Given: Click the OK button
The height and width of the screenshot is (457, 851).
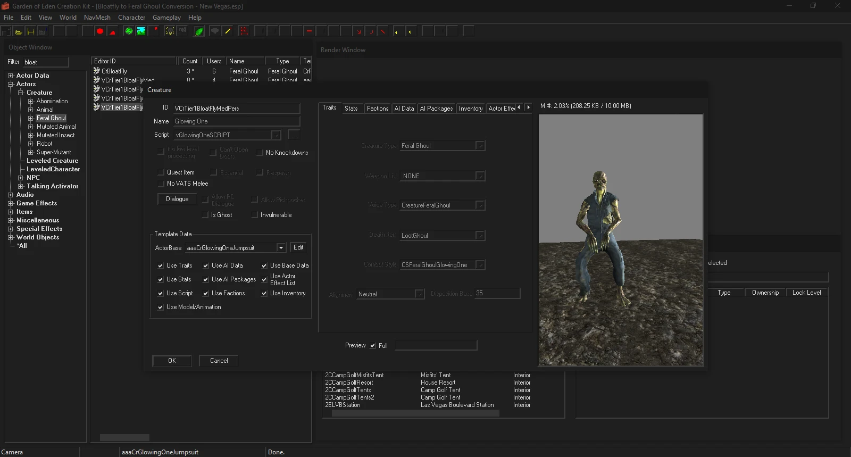Looking at the screenshot, I should point(172,361).
